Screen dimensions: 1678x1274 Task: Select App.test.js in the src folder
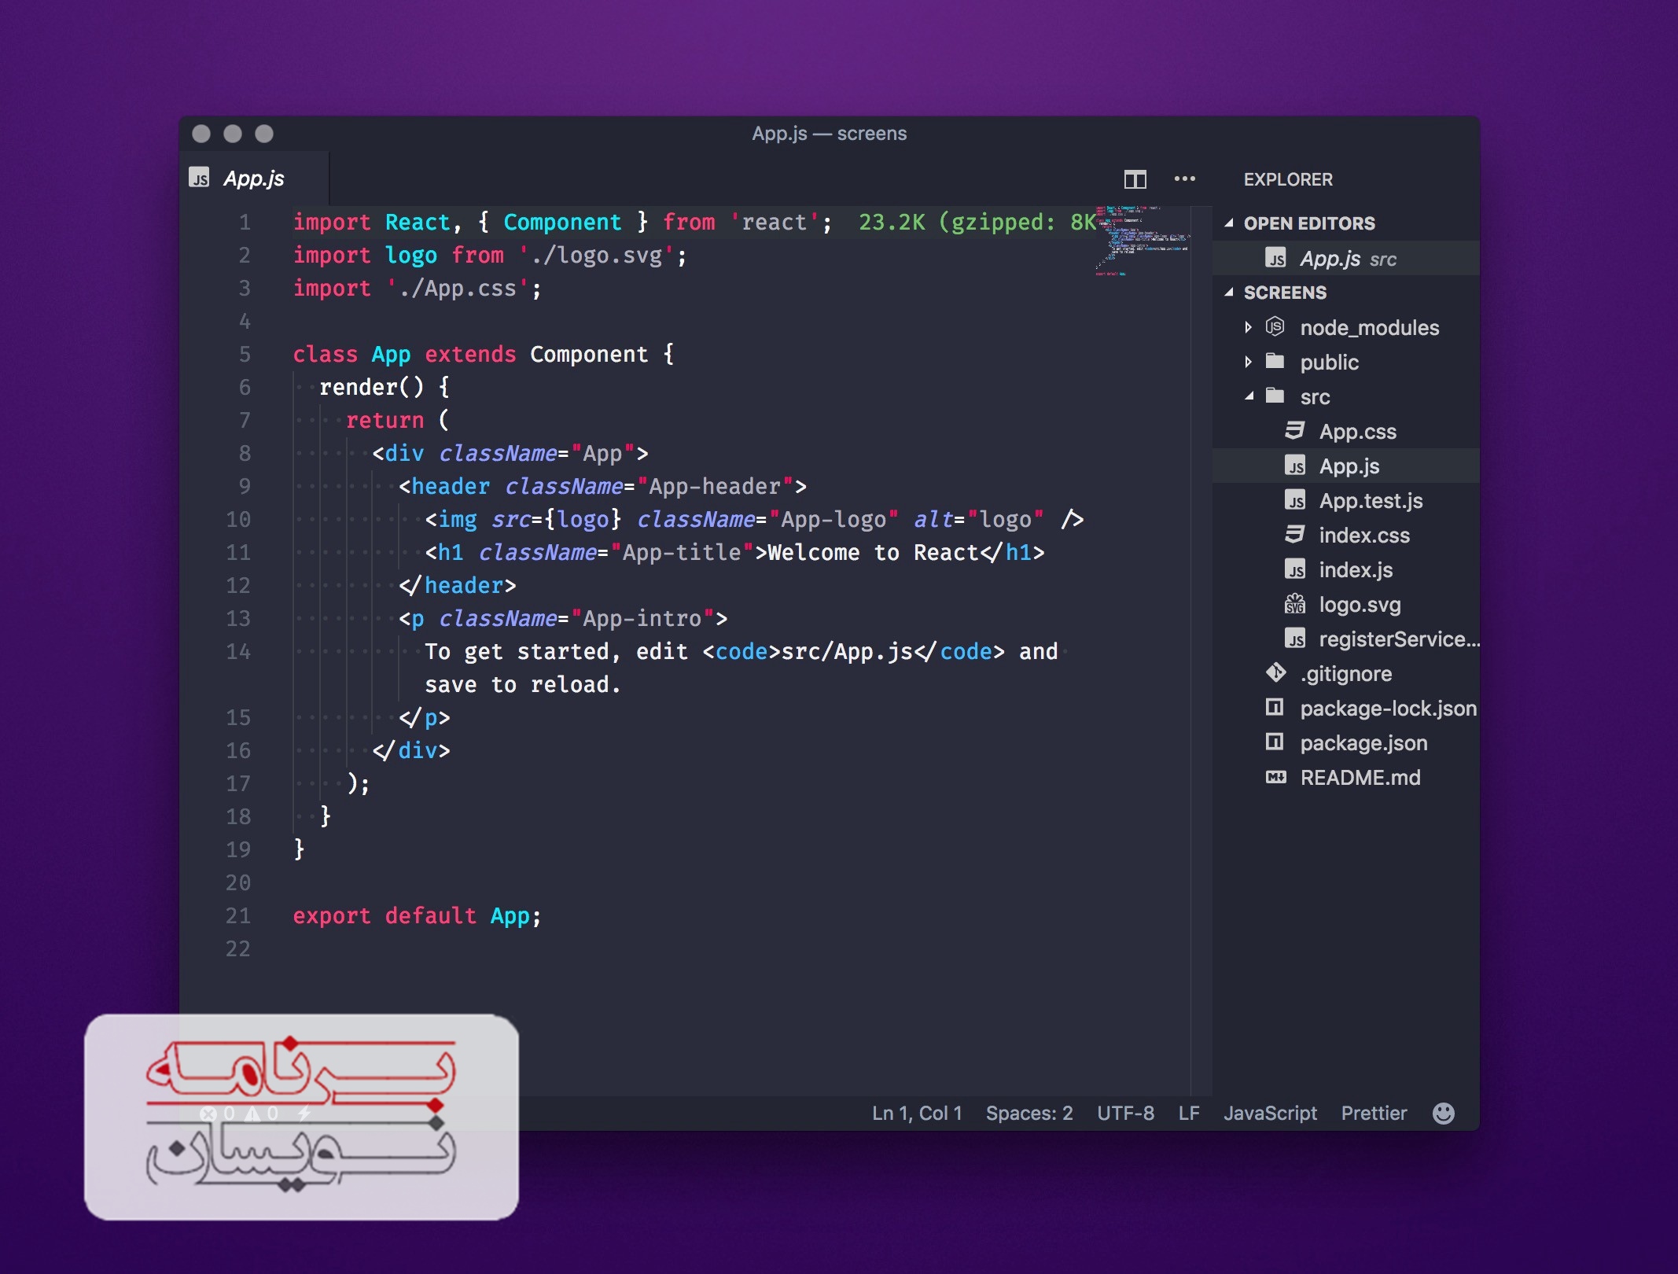click(x=1371, y=500)
